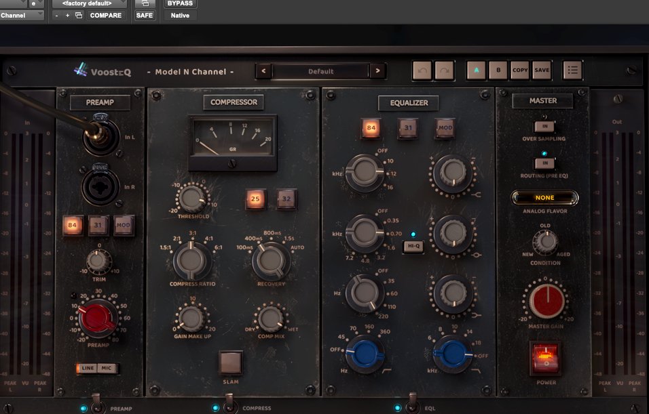Click the COMP MIX dry/wet knob
The image size is (649, 414).
click(x=271, y=319)
